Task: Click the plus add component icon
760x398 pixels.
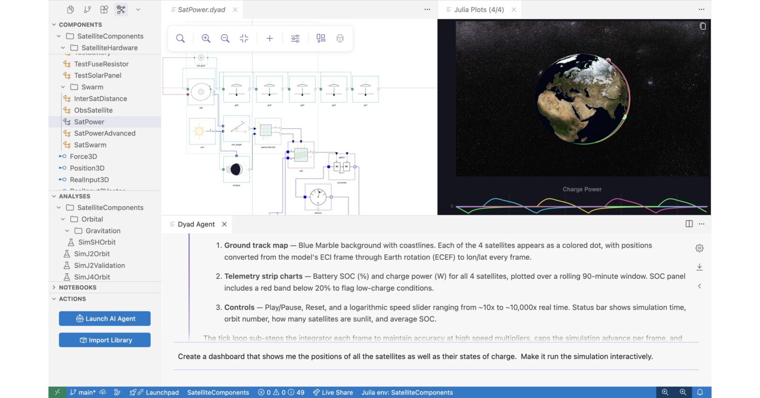Action: [269, 38]
